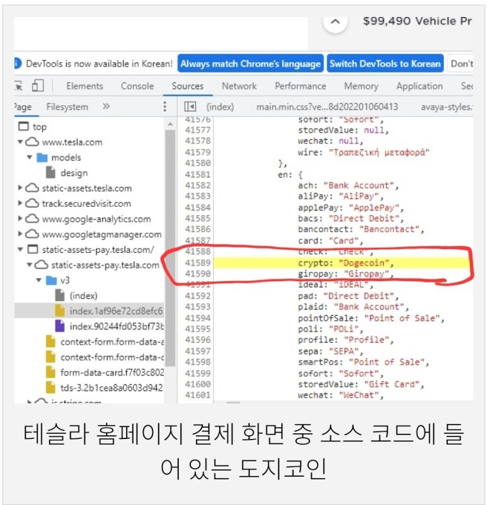487x505 pixels.
Task: Collapse the static-assets-pay.tesla.com/ frame
Action: click(20, 249)
